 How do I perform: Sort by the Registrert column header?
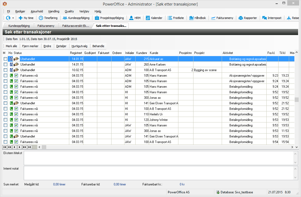tap(76, 53)
